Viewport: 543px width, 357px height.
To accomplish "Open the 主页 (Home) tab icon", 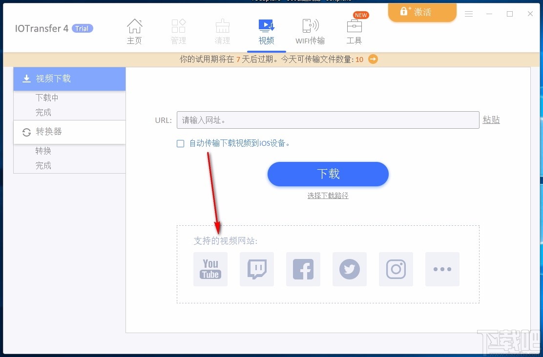I will (134, 29).
